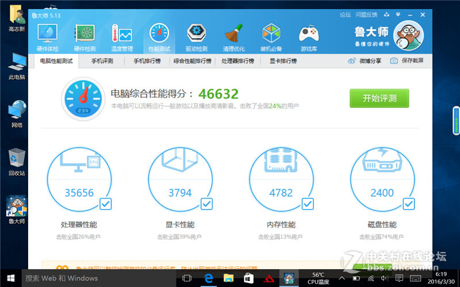Click the green side indicator bar widget
This screenshot has height=287, width=460.
click(456, 121)
